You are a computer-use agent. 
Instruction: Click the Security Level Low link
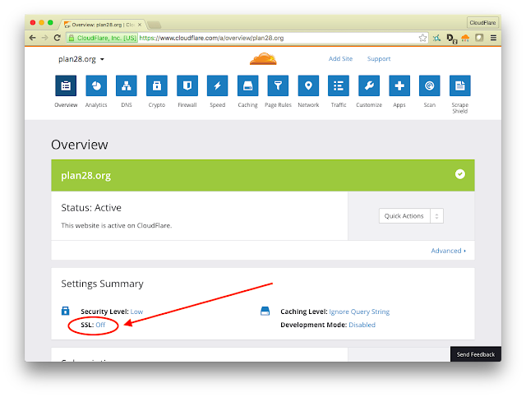pos(136,312)
